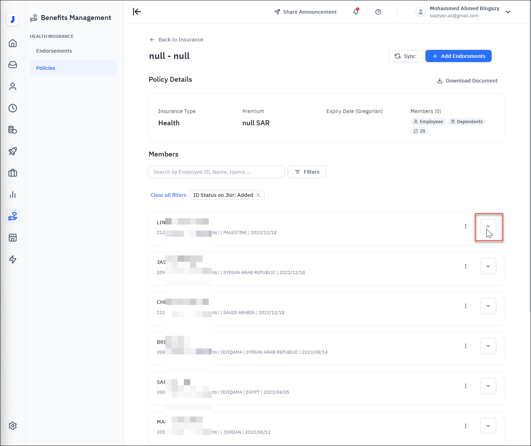The image size is (531, 446).
Task: Expand the PALESTINE member row
Action: (x=488, y=226)
